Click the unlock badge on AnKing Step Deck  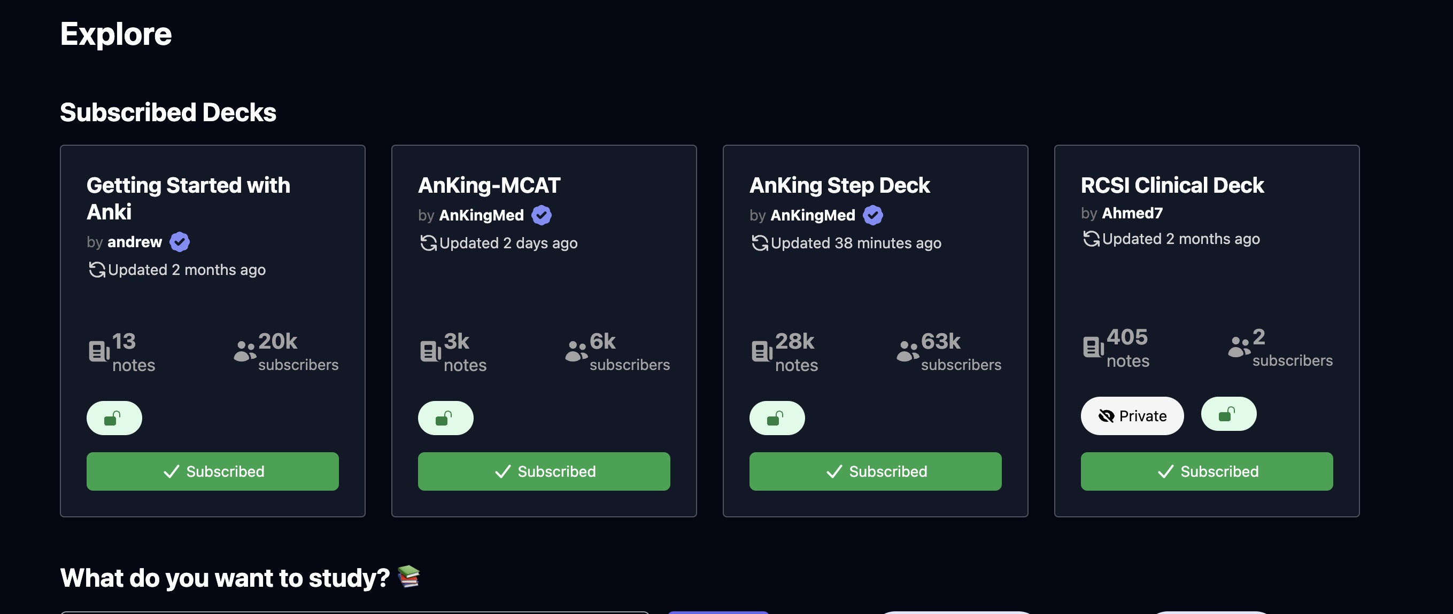777,418
